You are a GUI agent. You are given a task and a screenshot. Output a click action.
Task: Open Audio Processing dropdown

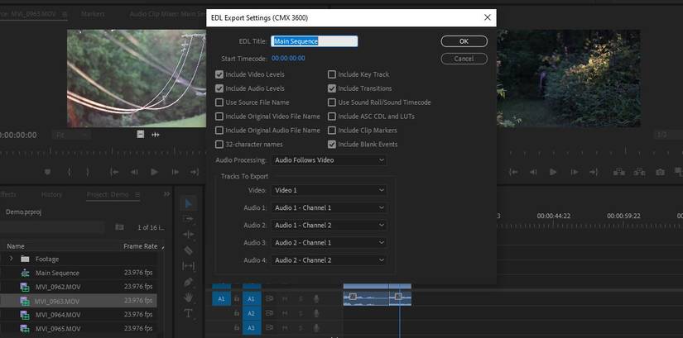[x=329, y=160]
